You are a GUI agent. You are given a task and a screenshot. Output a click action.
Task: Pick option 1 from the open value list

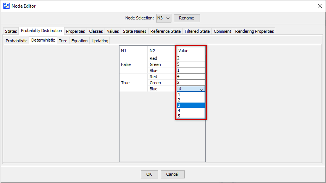(x=190, y=95)
